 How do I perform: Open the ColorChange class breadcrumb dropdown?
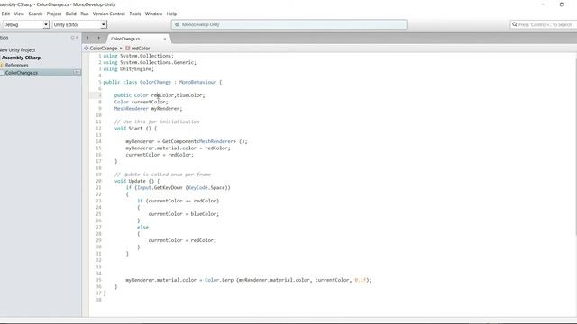(x=103, y=48)
